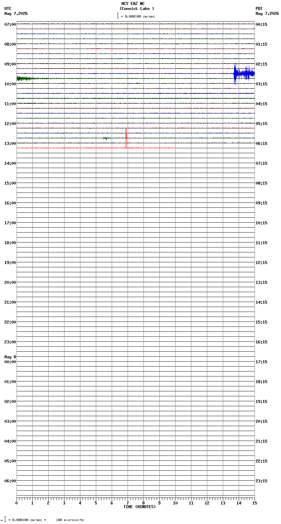
Task: Click the 00:15 PDT row label
Action: 261,24
